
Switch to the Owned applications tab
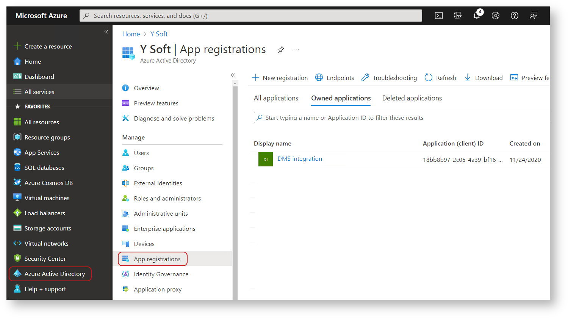(x=341, y=98)
